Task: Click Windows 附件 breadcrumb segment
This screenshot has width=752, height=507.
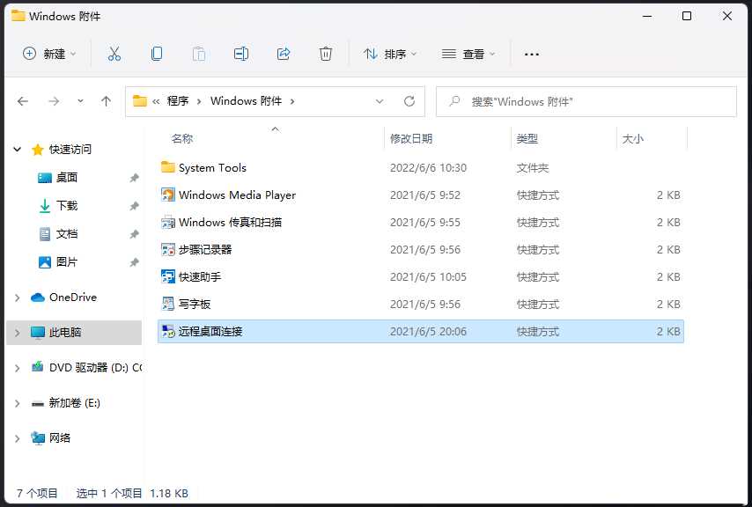Action: coord(246,101)
